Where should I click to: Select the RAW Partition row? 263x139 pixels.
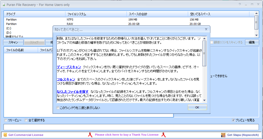tap(129, 24)
